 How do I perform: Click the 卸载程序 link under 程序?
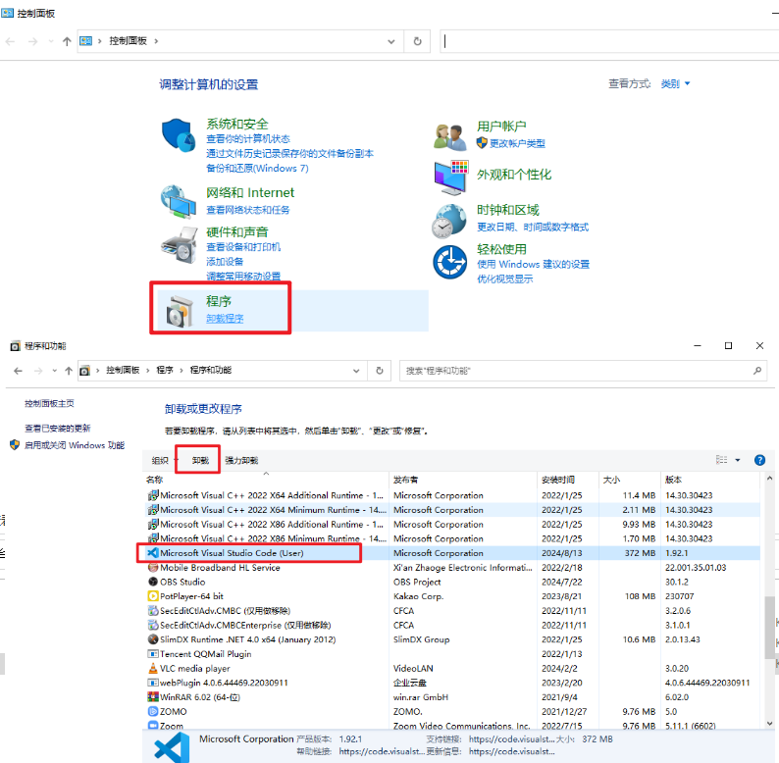pos(225,319)
